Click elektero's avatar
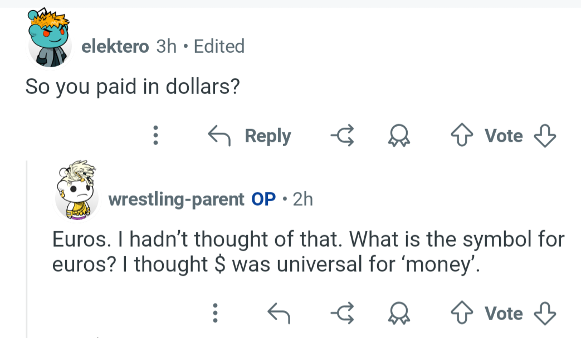 pos(50,39)
